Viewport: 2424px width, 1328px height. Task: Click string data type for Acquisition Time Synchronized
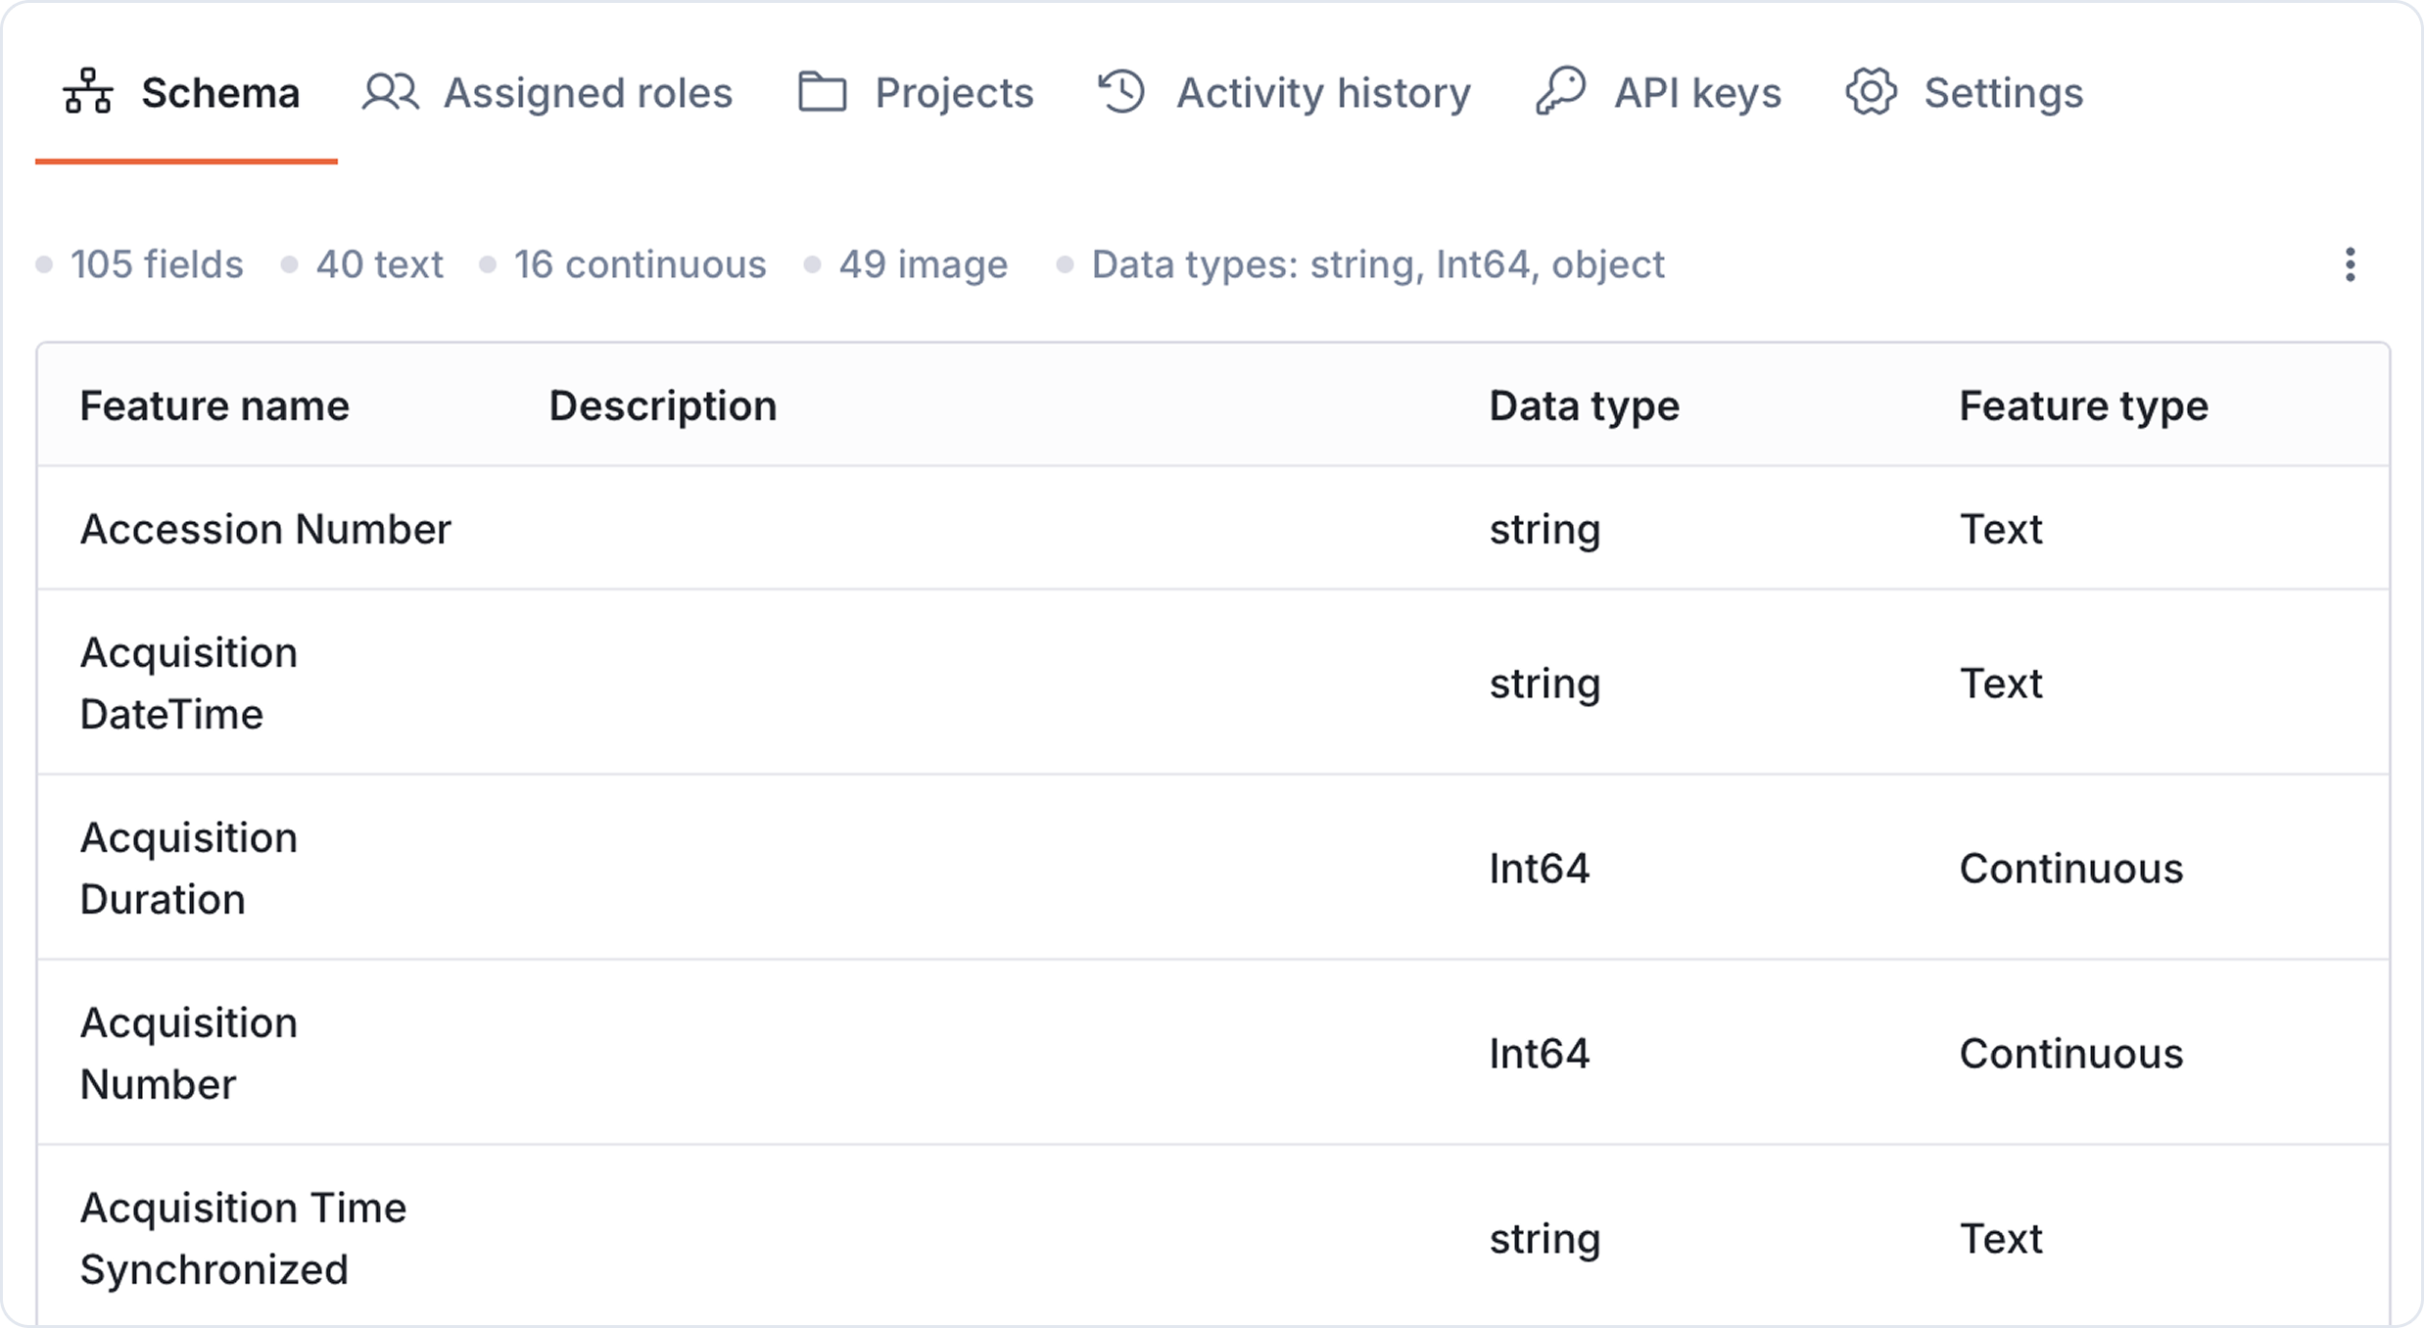coord(1545,1239)
